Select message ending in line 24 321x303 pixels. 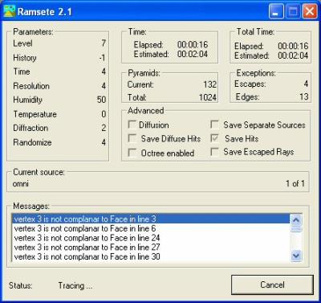tap(151, 238)
